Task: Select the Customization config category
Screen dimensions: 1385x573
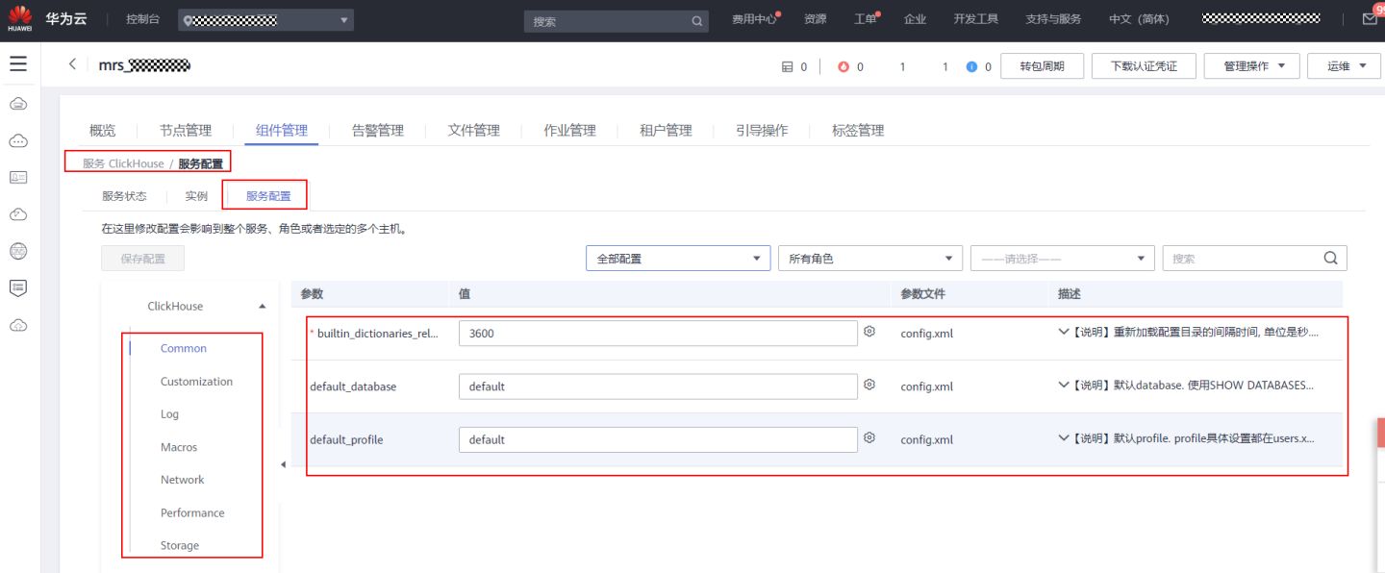Action: pos(196,382)
